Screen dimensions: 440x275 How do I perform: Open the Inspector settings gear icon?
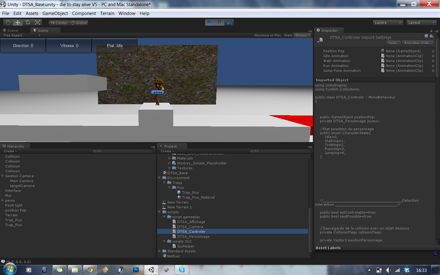point(431,36)
